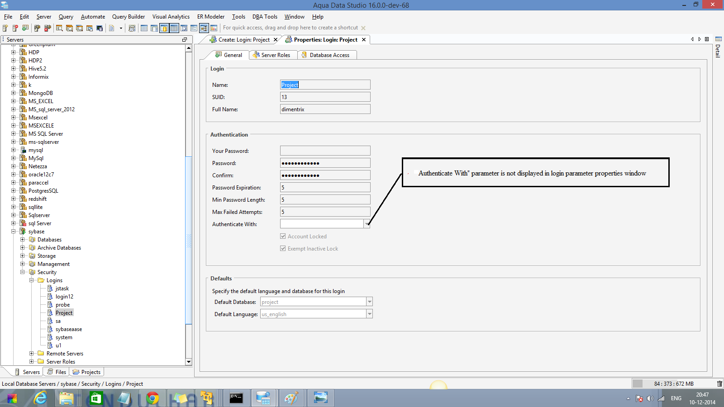
Task: Click the bar chart toolbar icon
Action: [214, 28]
